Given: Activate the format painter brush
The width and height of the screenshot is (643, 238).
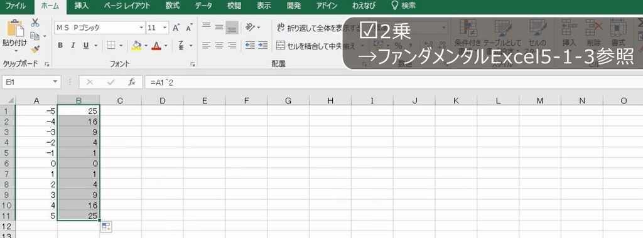Looking at the screenshot, I should [35, 49].
